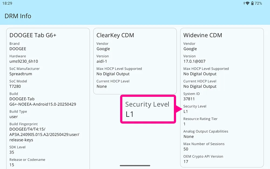Tap OEM Crypto API Version value 17
The image size is (270, 169).
click(186, 162)
